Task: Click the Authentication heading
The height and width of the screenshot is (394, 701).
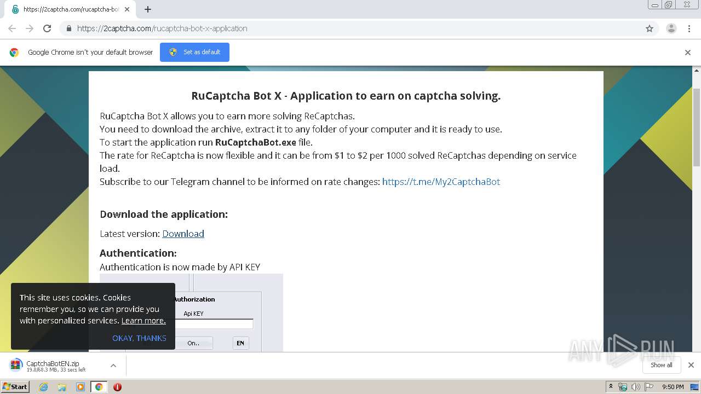Action: point(138,253)
